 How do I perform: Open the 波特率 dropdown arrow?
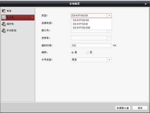point(109,38)
